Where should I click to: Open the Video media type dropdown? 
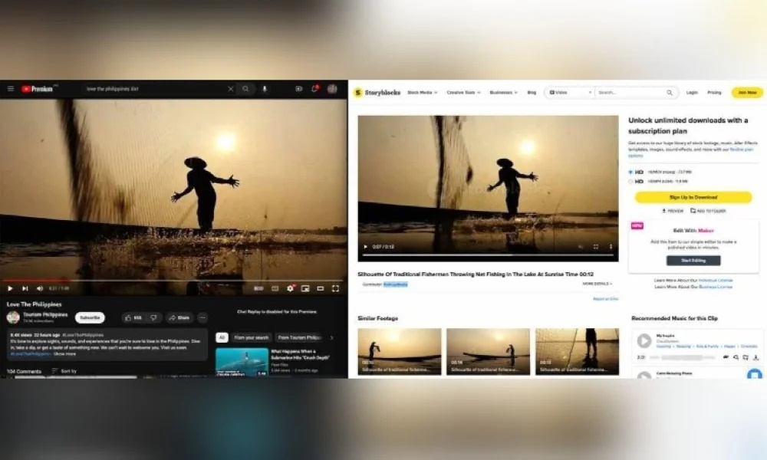click(570, 92)
